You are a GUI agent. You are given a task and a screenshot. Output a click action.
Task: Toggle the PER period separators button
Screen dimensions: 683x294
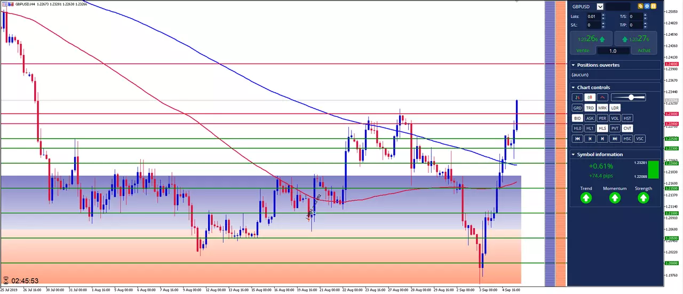tap(602, 118)
